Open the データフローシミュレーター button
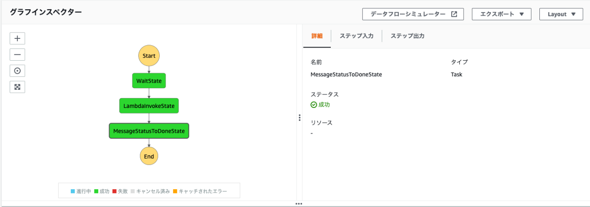The image size is (590, 207). 413,14
